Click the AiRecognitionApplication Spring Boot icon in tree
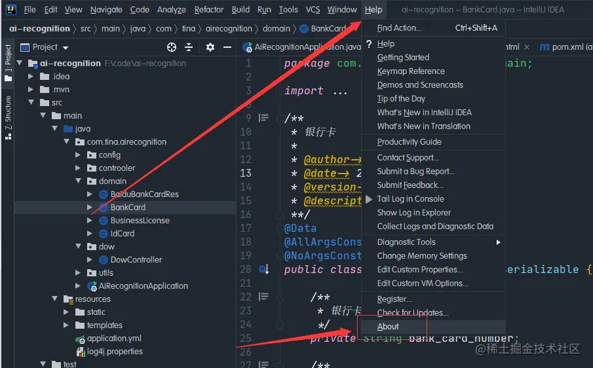 [92, 286]
